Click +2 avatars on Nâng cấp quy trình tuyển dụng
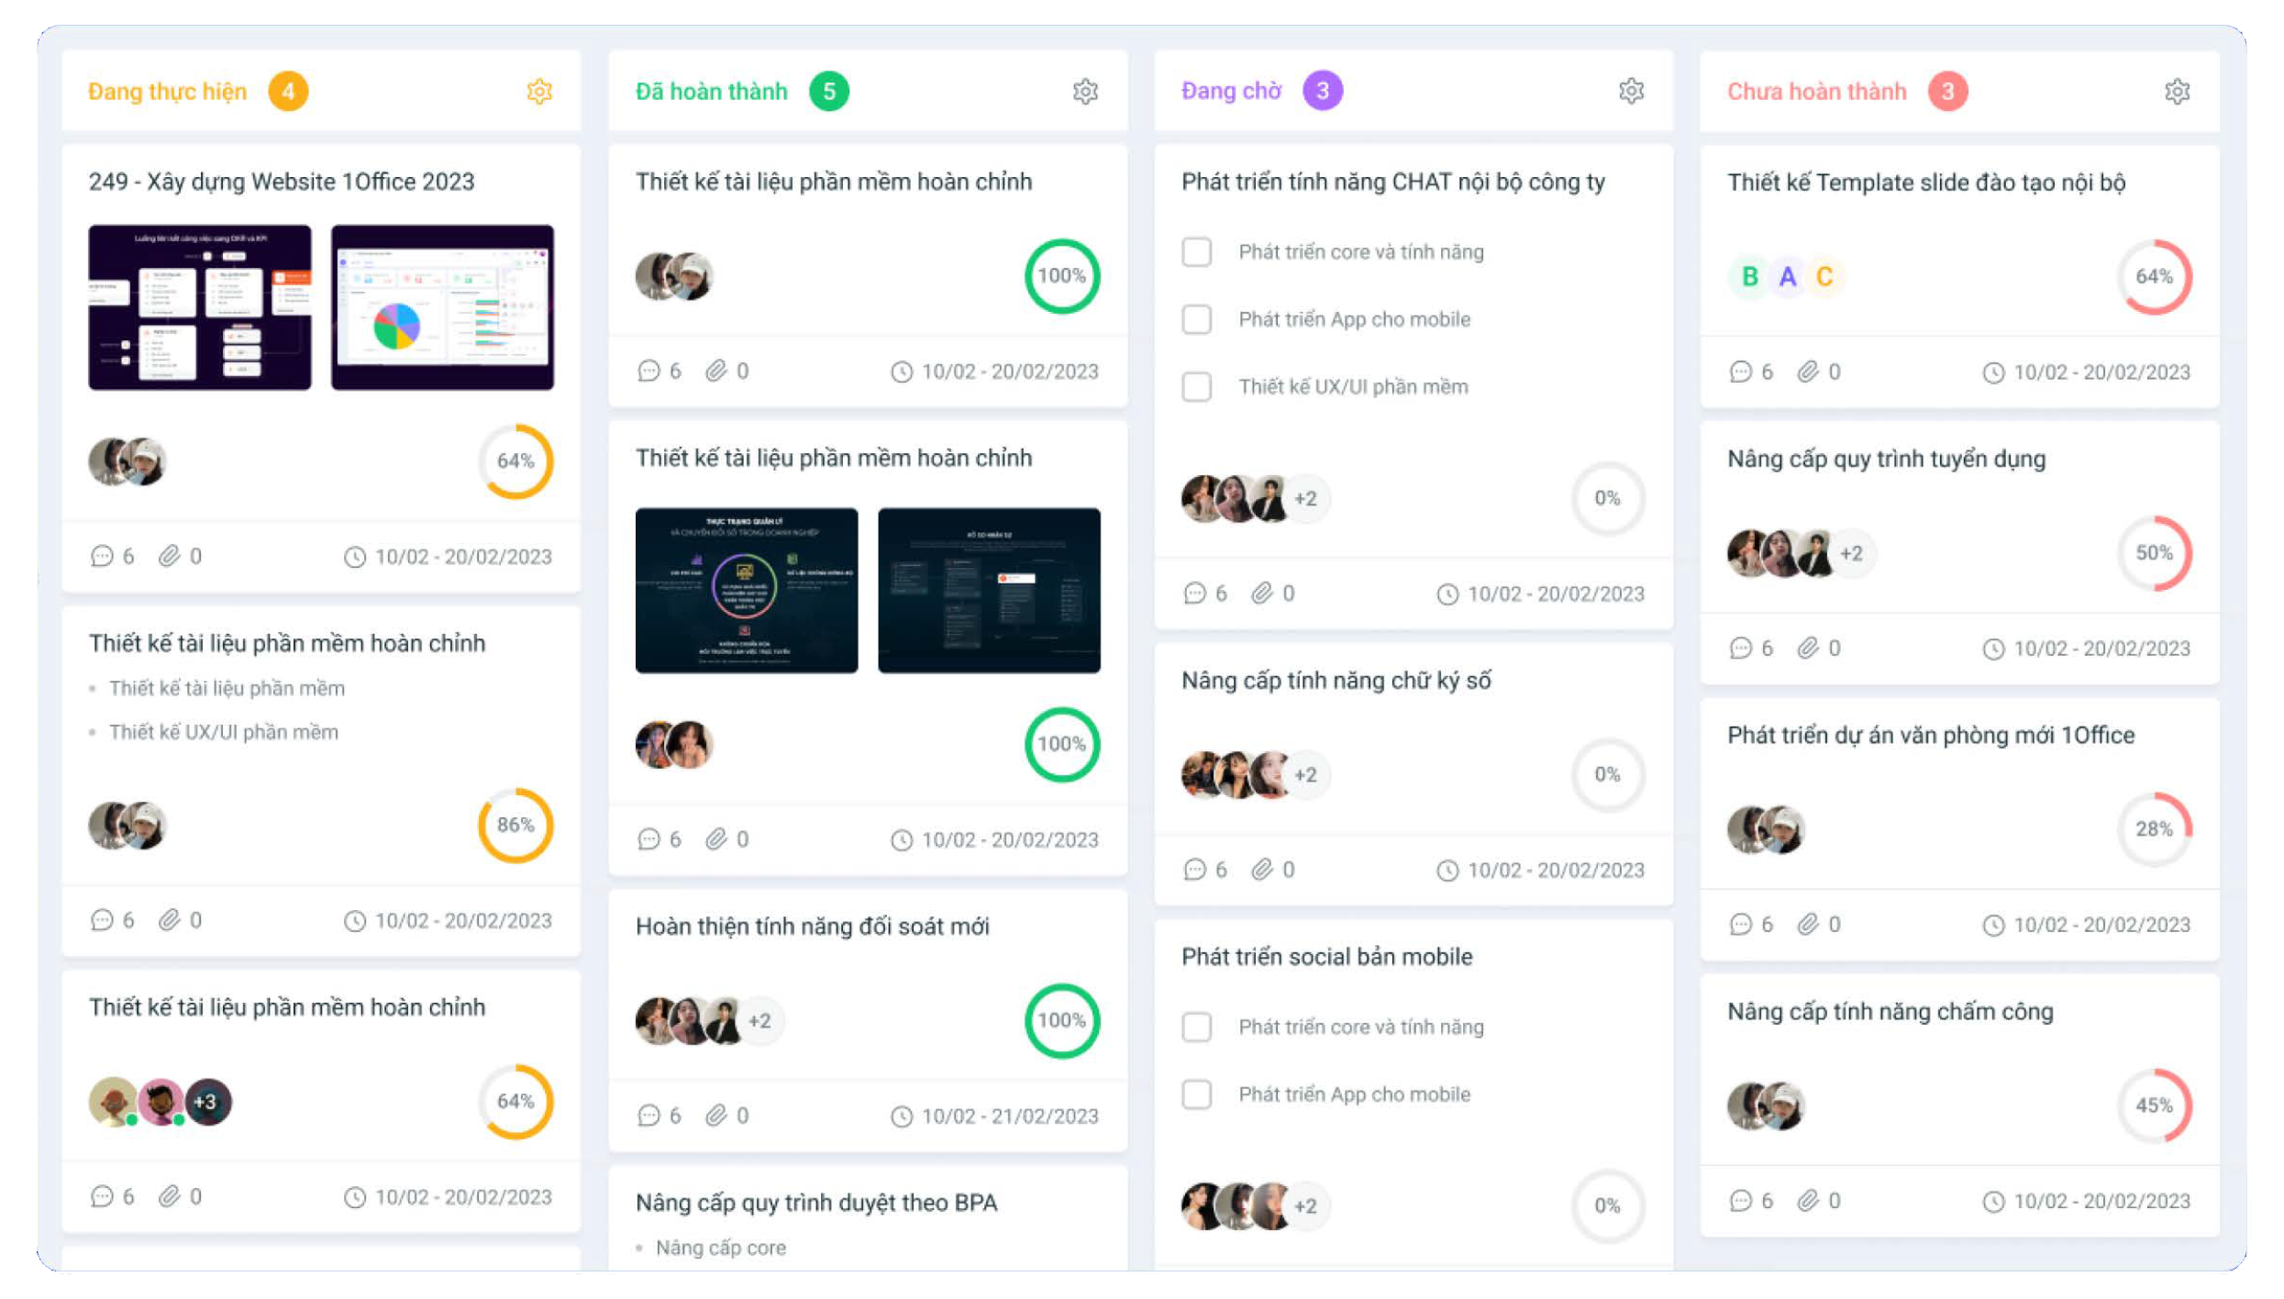The height and width of the screenshot is (1299, 2284). click(1852, 554)
